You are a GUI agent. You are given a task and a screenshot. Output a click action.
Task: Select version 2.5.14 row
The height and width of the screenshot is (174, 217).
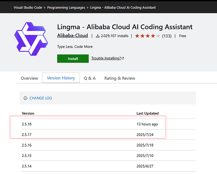108,166
